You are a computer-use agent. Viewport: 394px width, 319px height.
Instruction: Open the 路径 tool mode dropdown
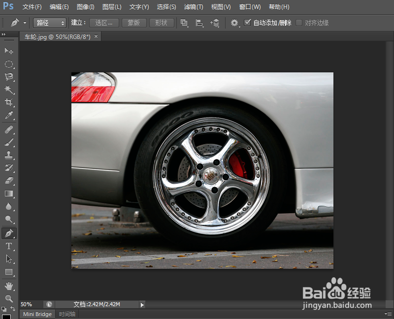click(50, 23)
